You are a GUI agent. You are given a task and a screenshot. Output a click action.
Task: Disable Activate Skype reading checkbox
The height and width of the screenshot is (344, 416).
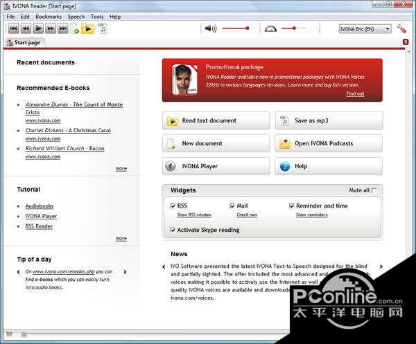pos(173,230)
